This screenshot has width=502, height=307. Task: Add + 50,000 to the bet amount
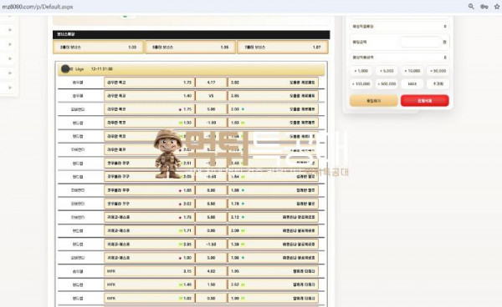[438, 71]
